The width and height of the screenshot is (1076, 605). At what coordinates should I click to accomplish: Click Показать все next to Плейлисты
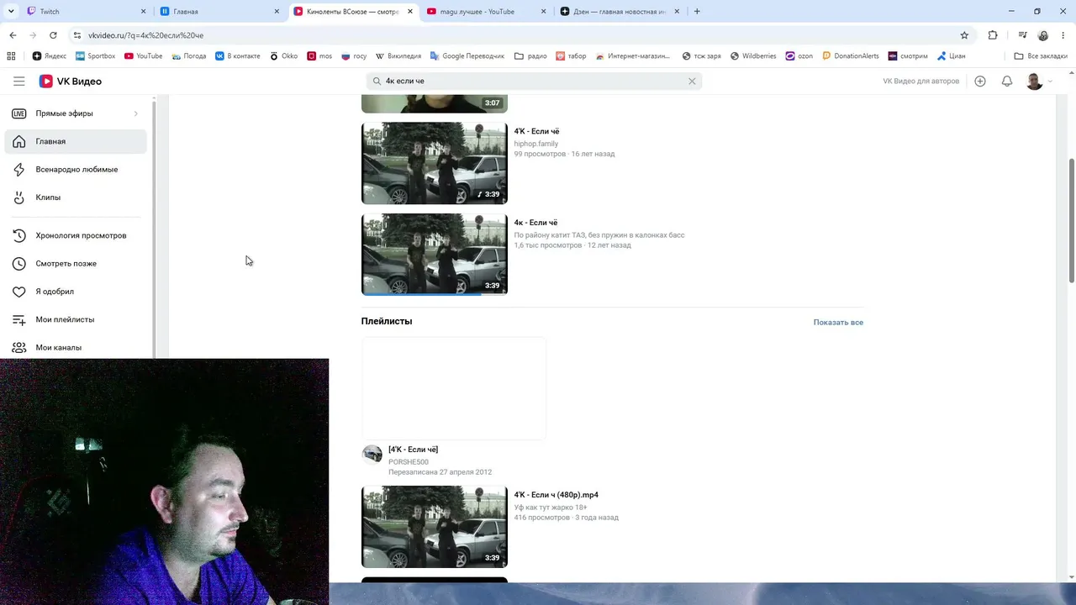[838, 322]
